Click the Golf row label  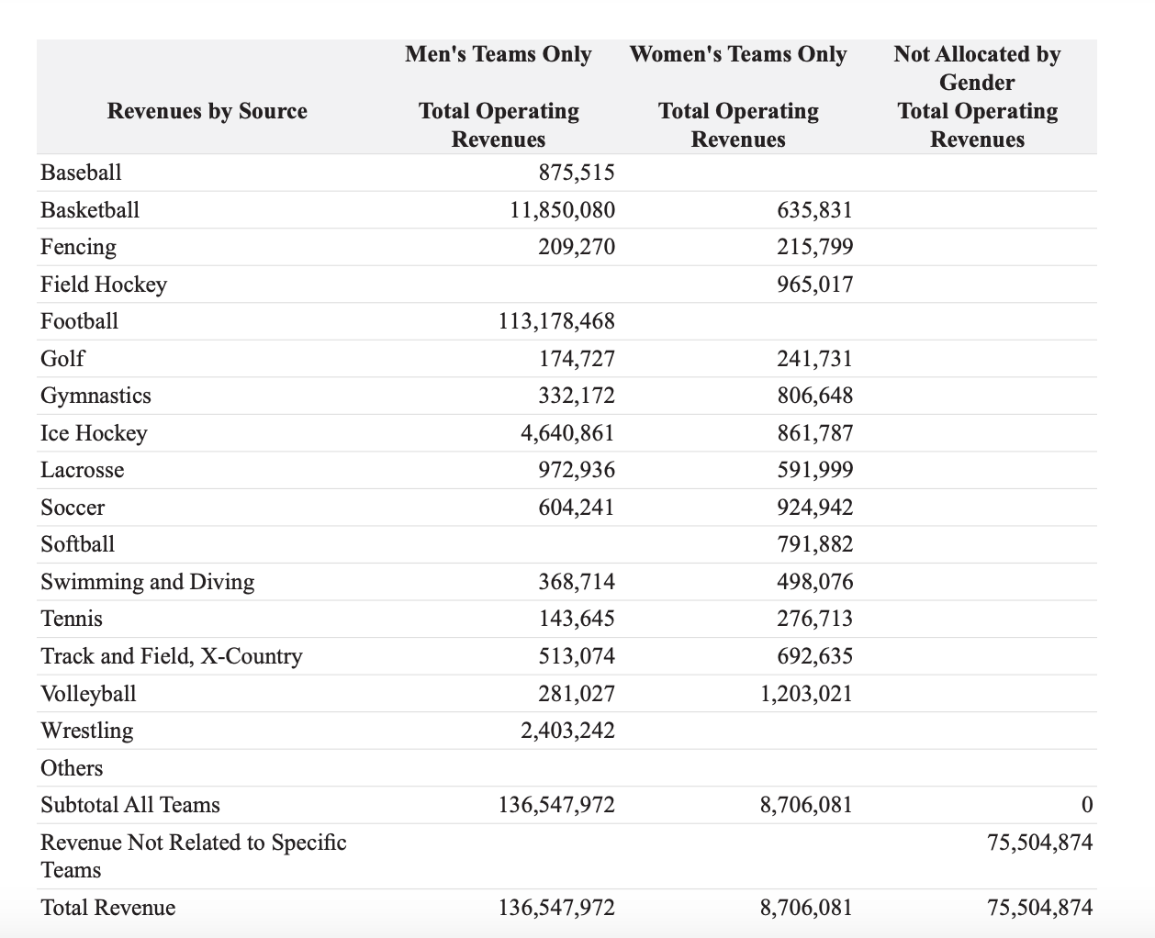pyautogui.click(x=62, y=359)
